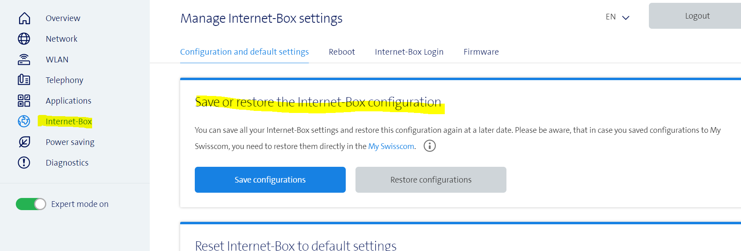
Task: Click the Overview home icon
Action: click(24, 18)
